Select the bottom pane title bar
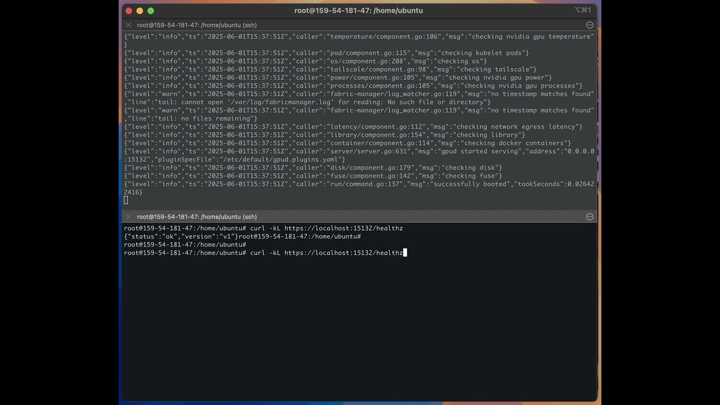Image resolution: width=720 pixels, height=405 pixels. (359, 217)
